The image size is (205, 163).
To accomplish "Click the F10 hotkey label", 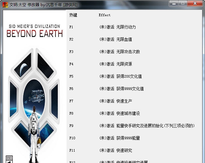I will coord(72,138).
